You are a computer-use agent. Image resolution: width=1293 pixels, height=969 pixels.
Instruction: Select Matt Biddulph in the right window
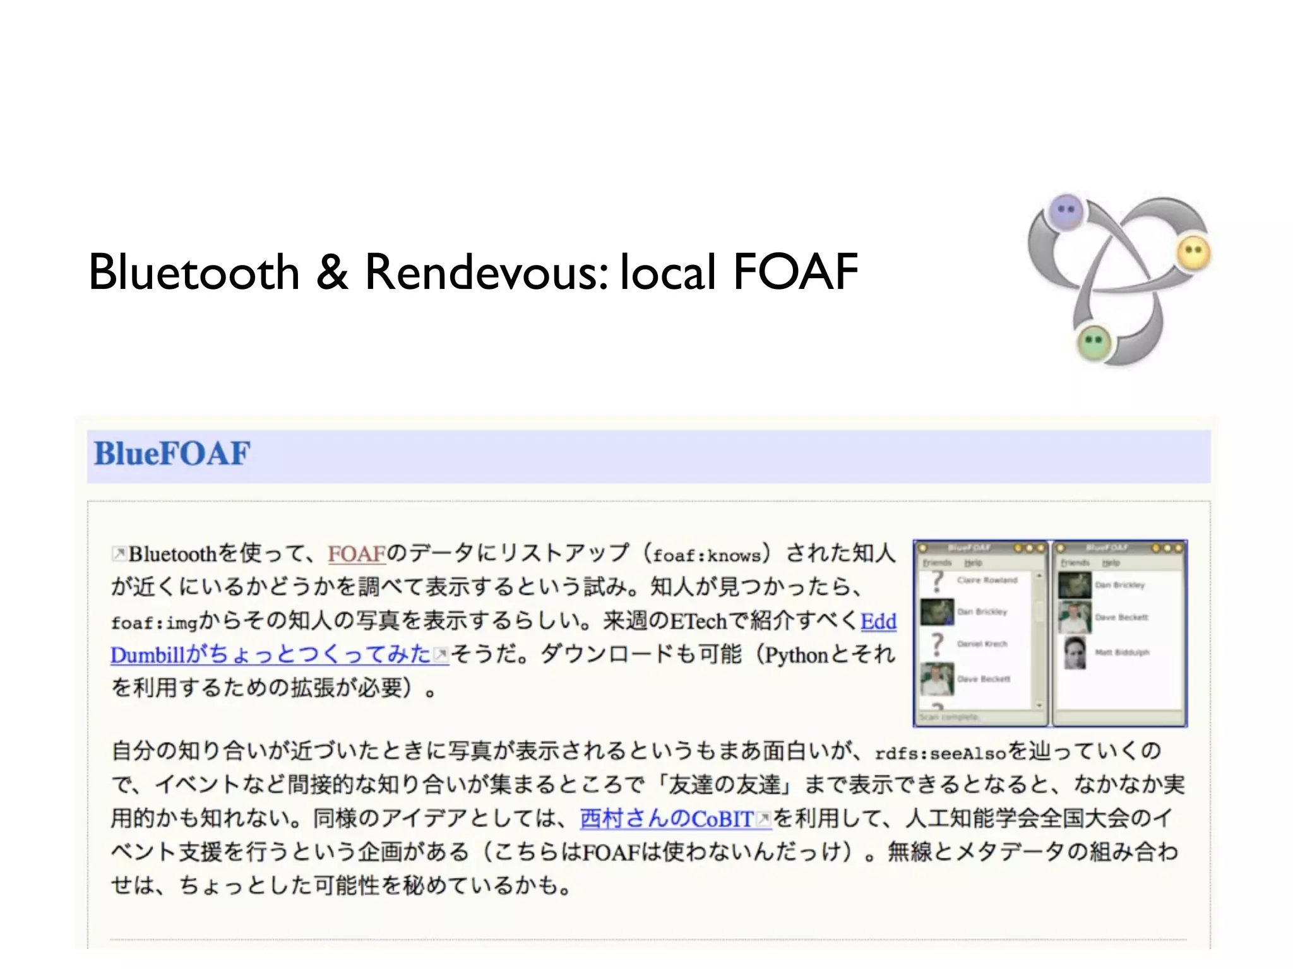(x=1122, y=652)
